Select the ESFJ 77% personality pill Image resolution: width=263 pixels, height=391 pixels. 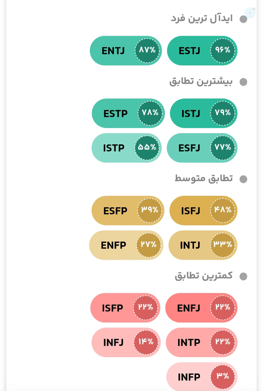[x=202, y=148]
